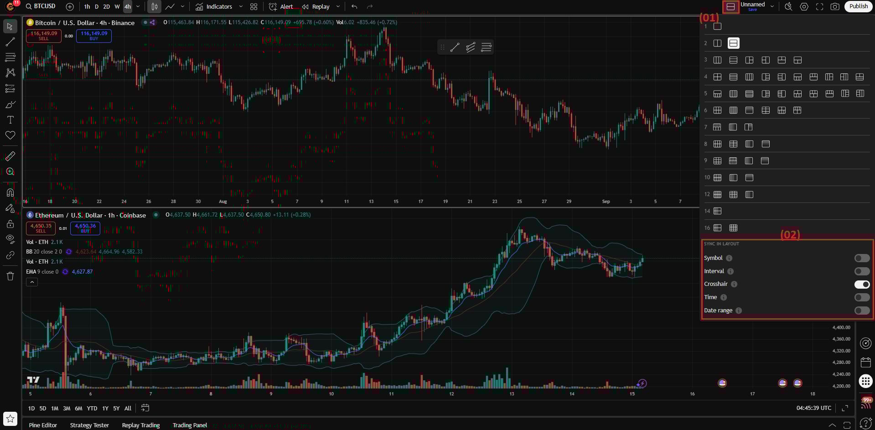Image resolution: width=875 pixels, height=430 pixels.
Task: Set date range to YTD
Action: [92, 409]
